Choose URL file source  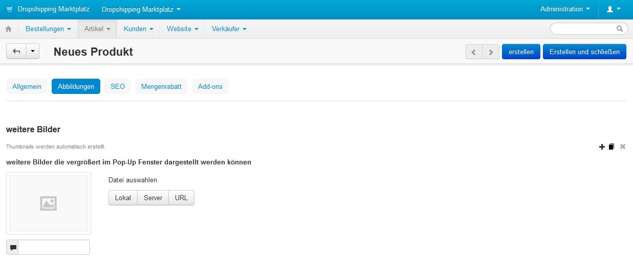click(x=181, y=198)
